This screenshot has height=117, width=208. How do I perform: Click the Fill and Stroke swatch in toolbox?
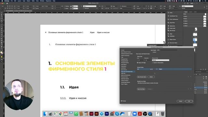tap(1, 53)
